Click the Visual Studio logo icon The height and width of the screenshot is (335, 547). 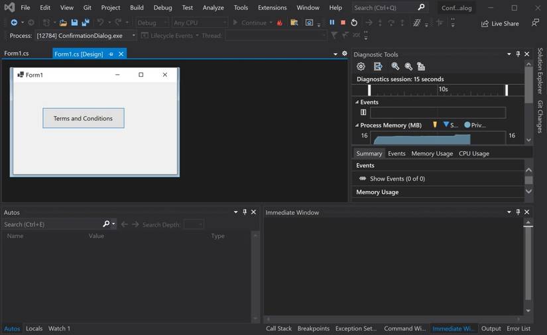pos(9,7)
